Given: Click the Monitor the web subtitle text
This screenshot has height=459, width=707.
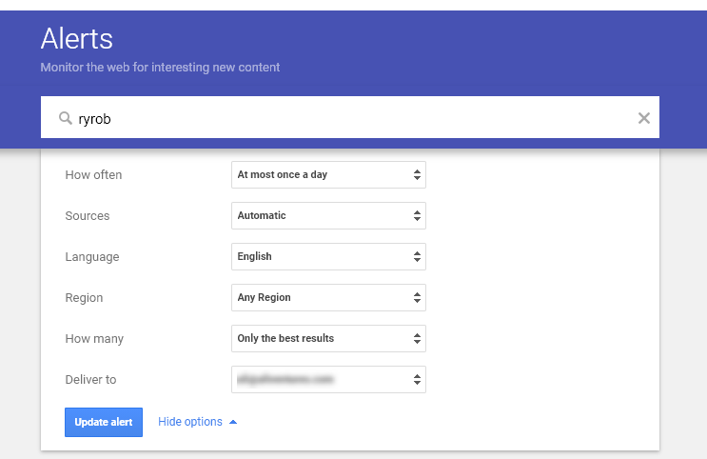Looking at the screenshot, I should pos(160,68).
